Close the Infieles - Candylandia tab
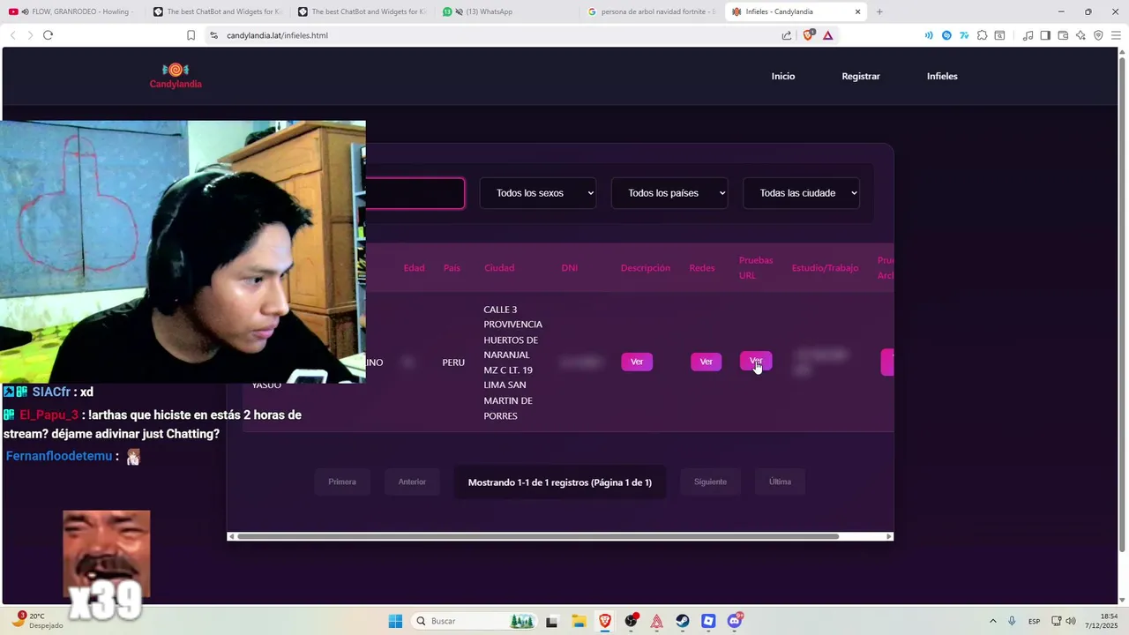The image size is (1129, 635). click(x=857, y=11)
